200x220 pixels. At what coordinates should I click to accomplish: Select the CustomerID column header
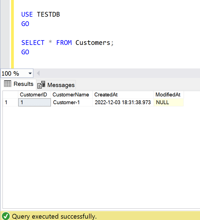34,95
